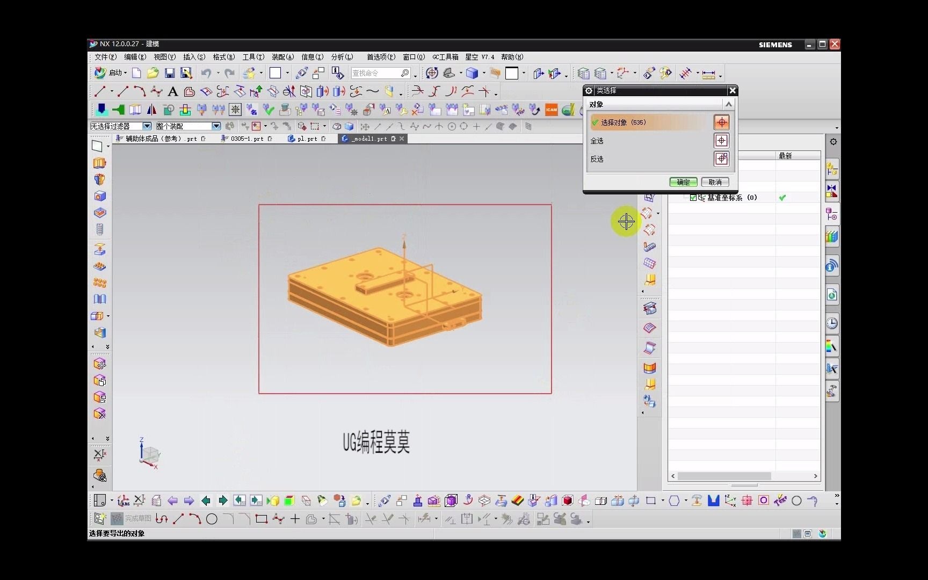Click the Open folder icon
This screenshot has width=928, height=580.
pos(153,73)
